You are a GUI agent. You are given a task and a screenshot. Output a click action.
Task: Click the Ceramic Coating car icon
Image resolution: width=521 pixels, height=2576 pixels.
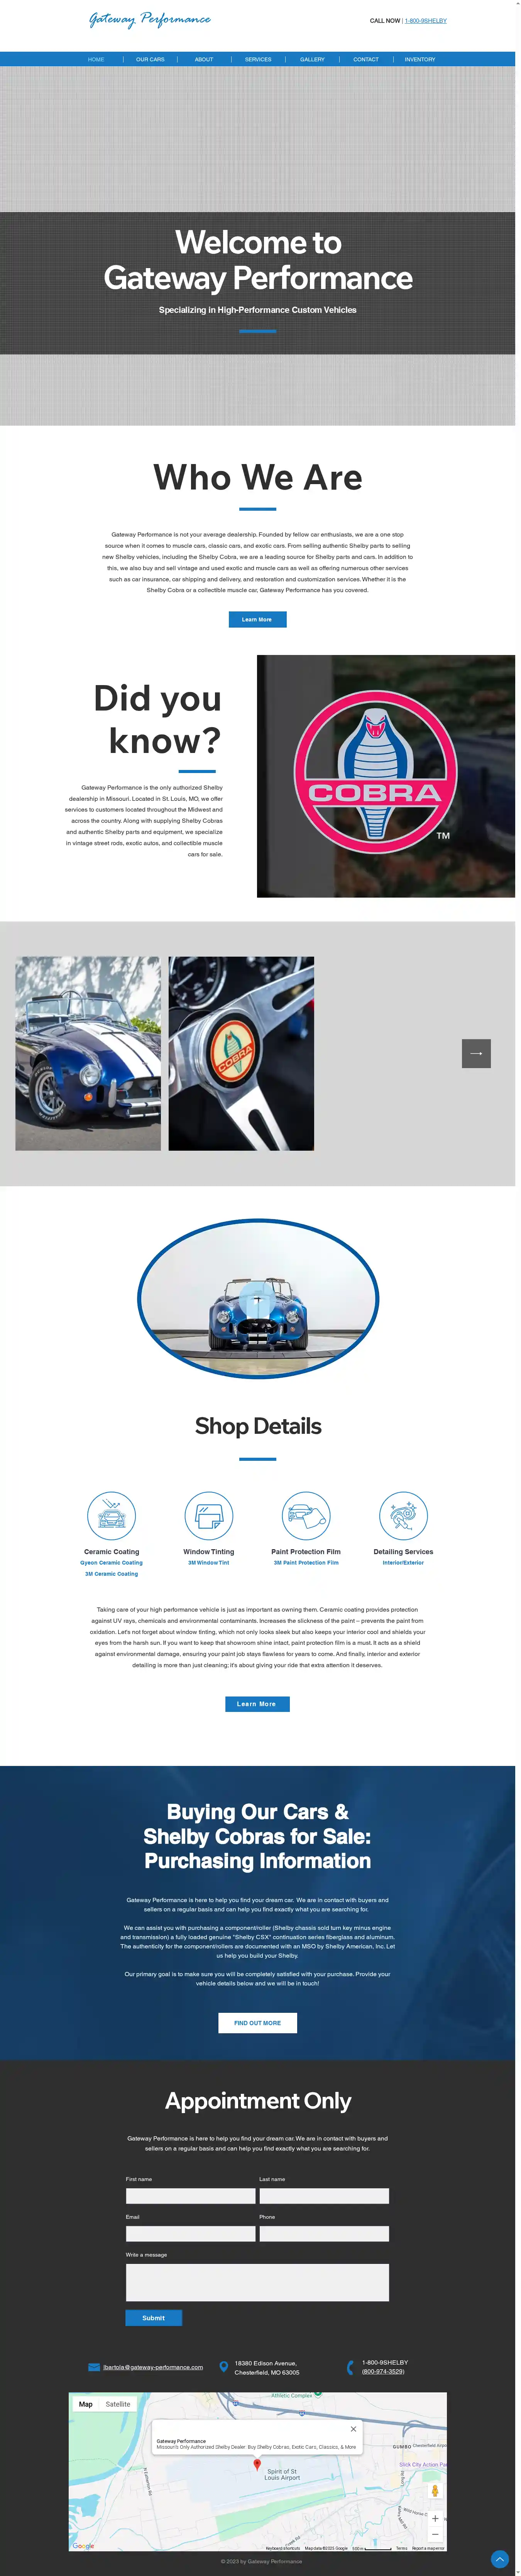coord(111,1515)
